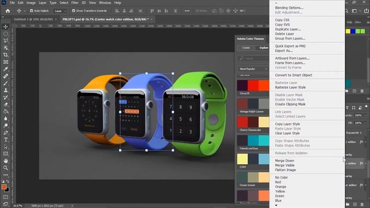
Task: Toggle Auto-Select checkbox
Action: click(31, 11)
